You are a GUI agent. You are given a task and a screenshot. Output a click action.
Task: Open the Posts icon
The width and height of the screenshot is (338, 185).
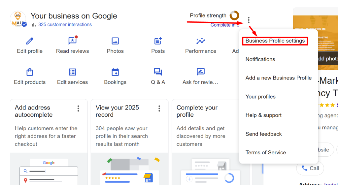[x=158, y=41]
